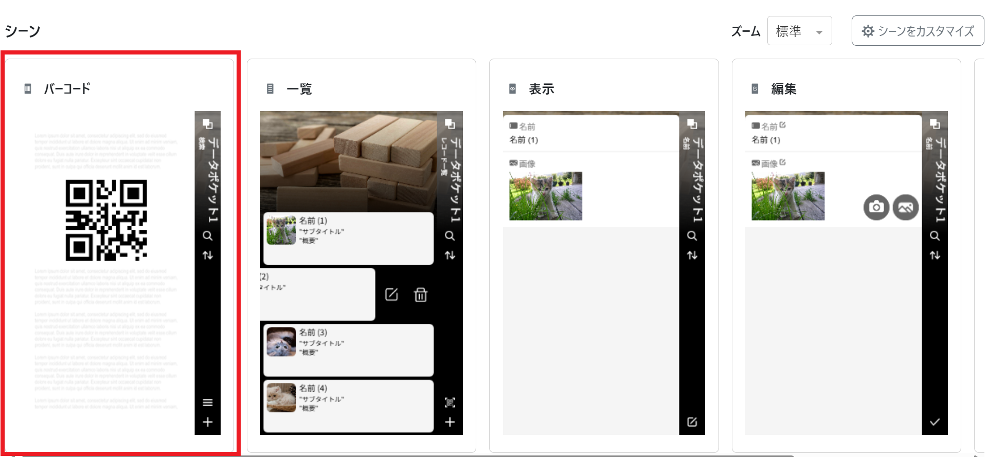Image resolution: width=988 pixels, height=457 pixels.
Task: Click the hamburger menu icon in バーコード scene
Action: tap(207, 403)
